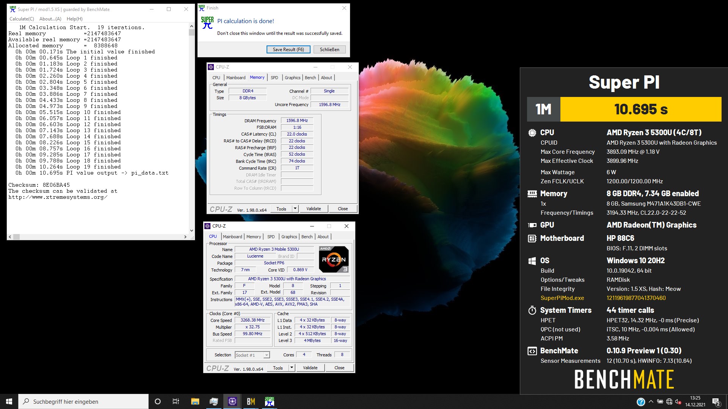The height and width of the screenshot is (409, 728).
Task: Click the OS Windows icon in BenchMate panel
Action: pyautogui.click(x=532, y=261)
